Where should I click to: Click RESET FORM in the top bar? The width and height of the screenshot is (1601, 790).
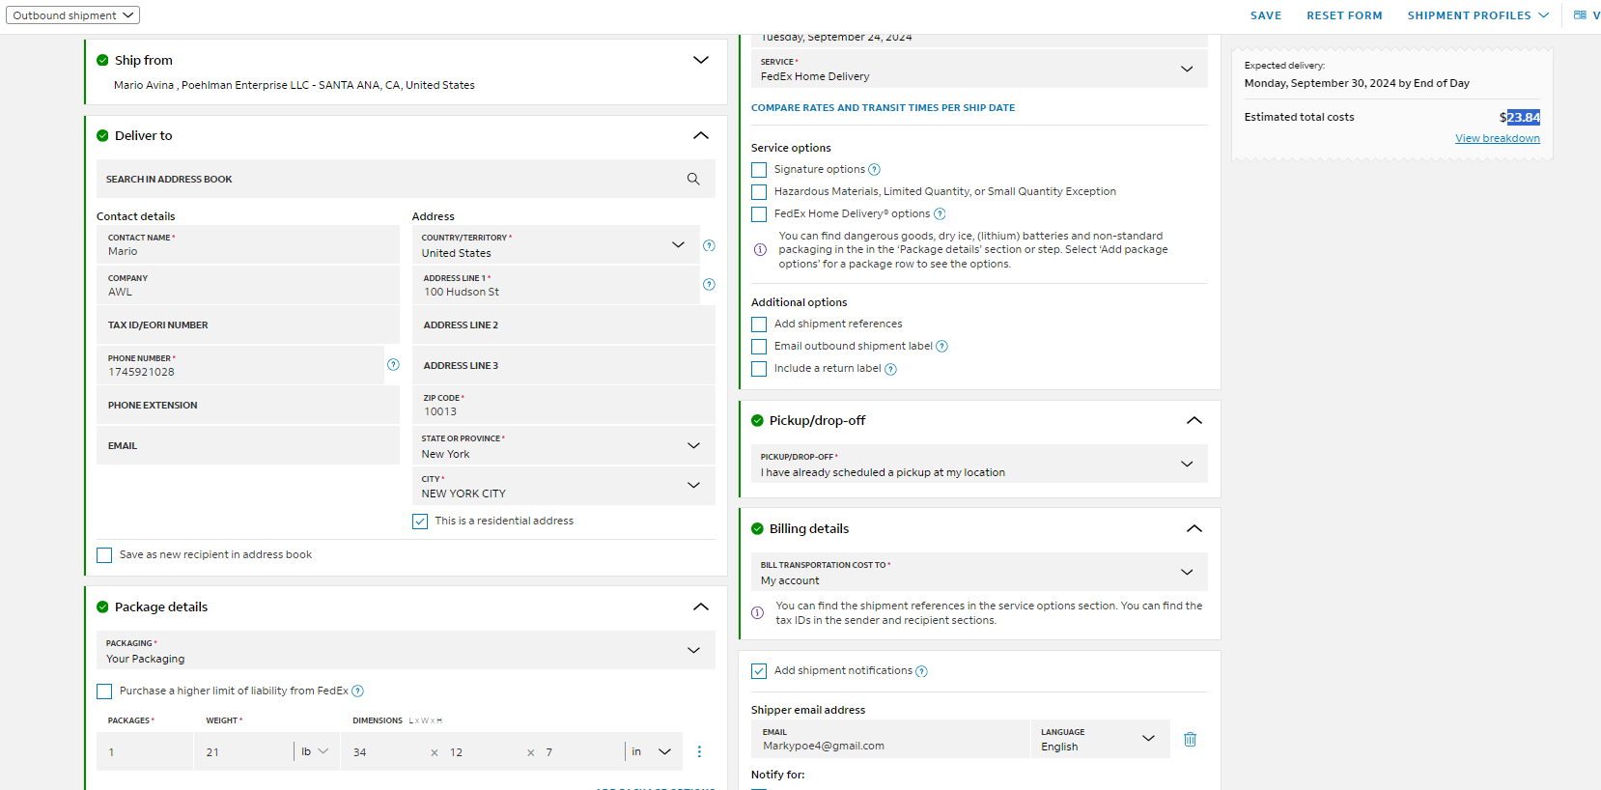[x=1344, y=15]
